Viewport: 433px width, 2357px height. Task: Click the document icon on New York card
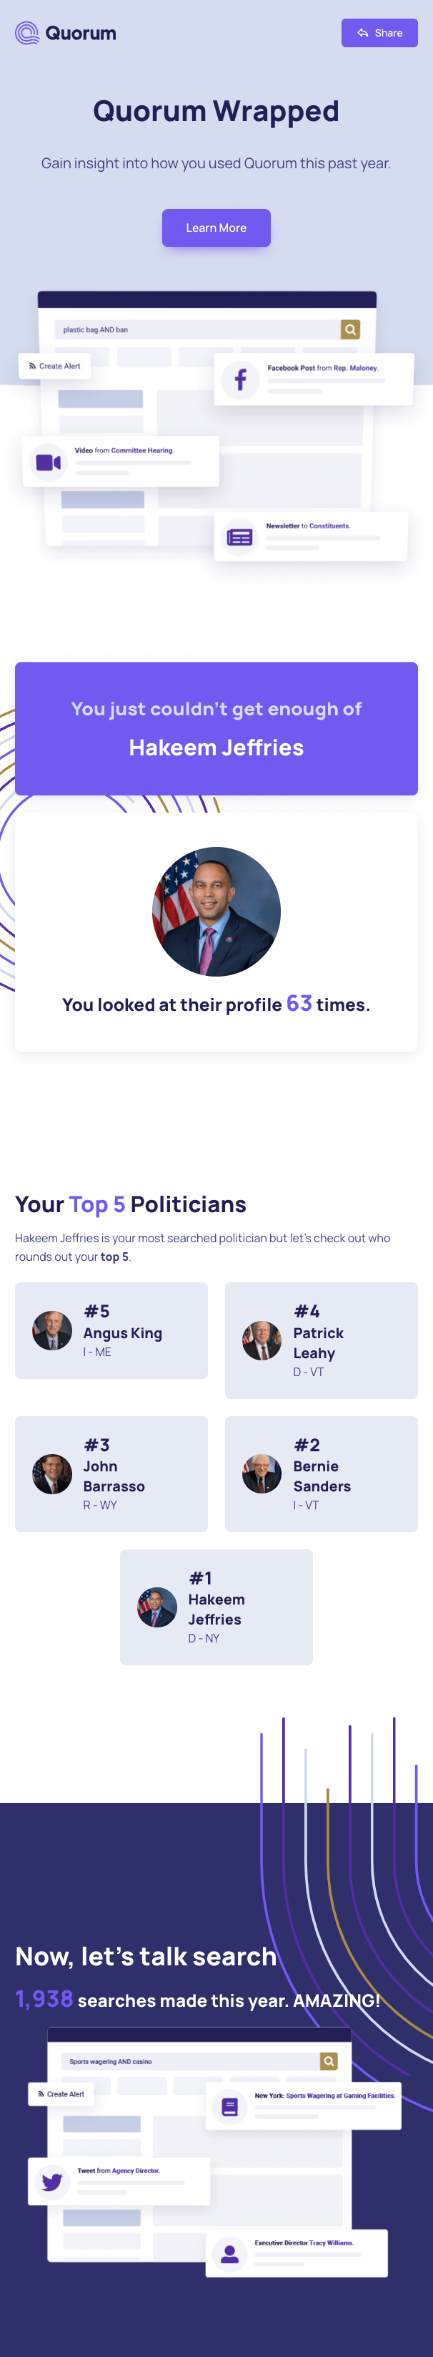pos(230,2106)
